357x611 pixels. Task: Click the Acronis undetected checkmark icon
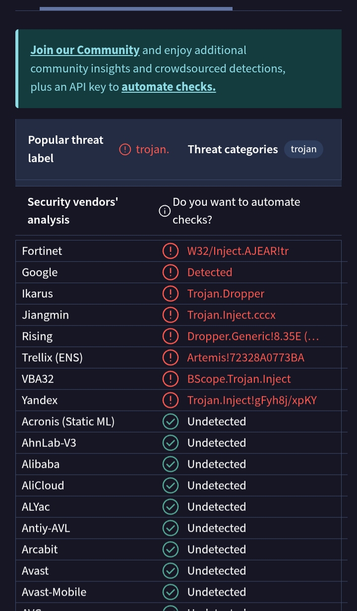click(x=170, y=422)
